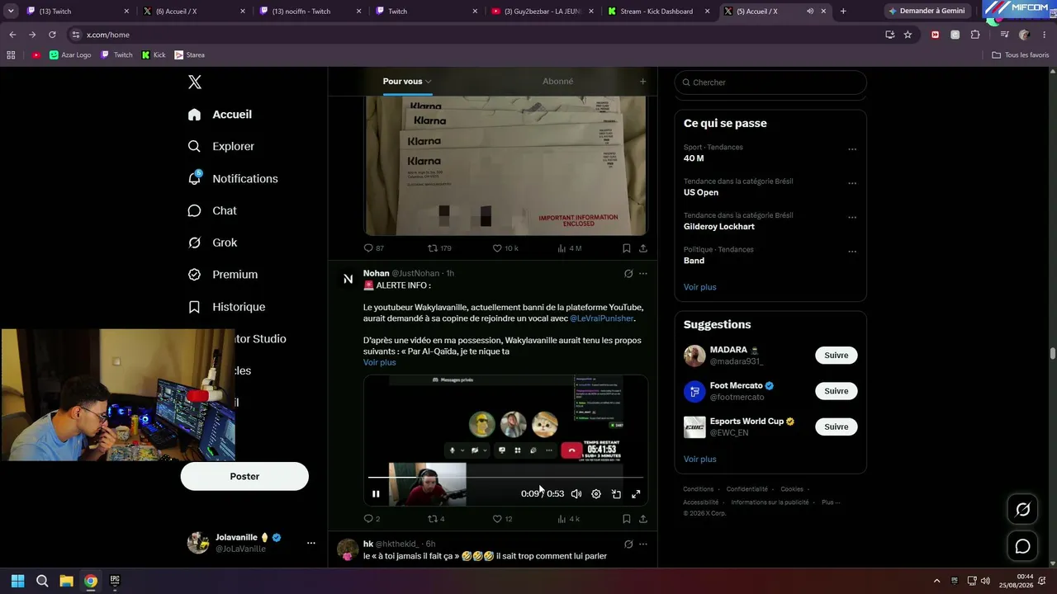The height and width of the screenshot is (594, 1057).
Task: Like Nohan's post with 12 likes
Action: click(x=503, y=519)
